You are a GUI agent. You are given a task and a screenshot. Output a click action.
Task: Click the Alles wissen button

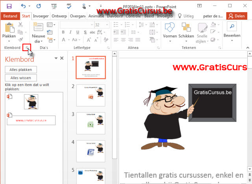pyautogui.click(x=21, y=78)
